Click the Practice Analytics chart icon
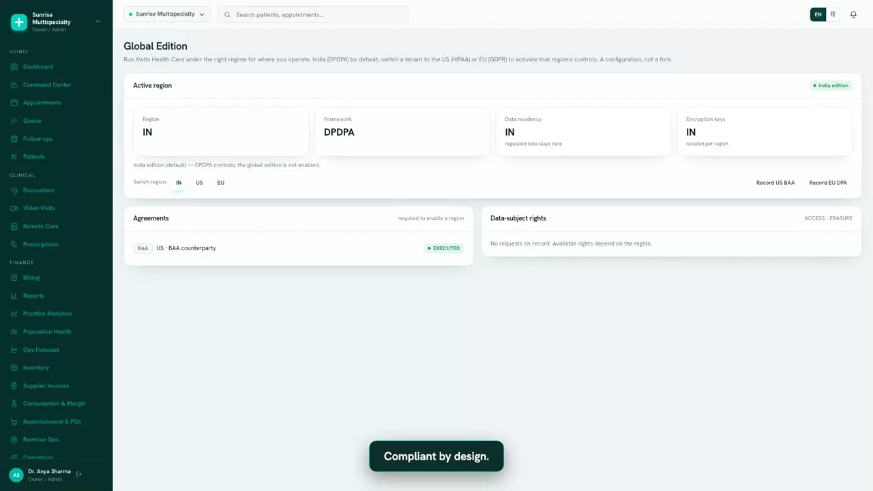 14,314
